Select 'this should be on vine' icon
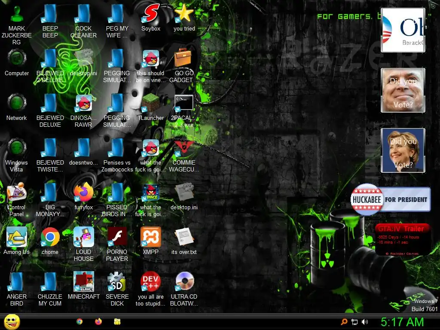The image size is (440, 330). click(151, 58)
